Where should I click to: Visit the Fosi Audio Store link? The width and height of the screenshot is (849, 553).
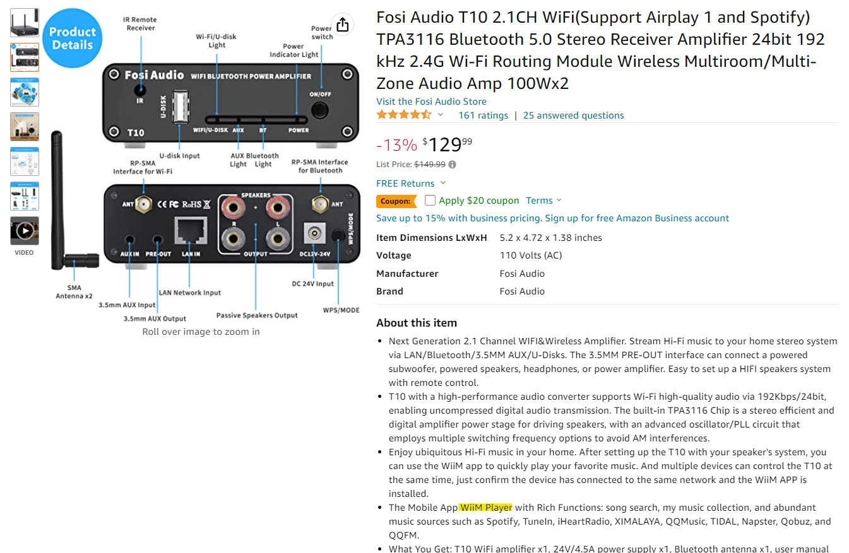431,102
